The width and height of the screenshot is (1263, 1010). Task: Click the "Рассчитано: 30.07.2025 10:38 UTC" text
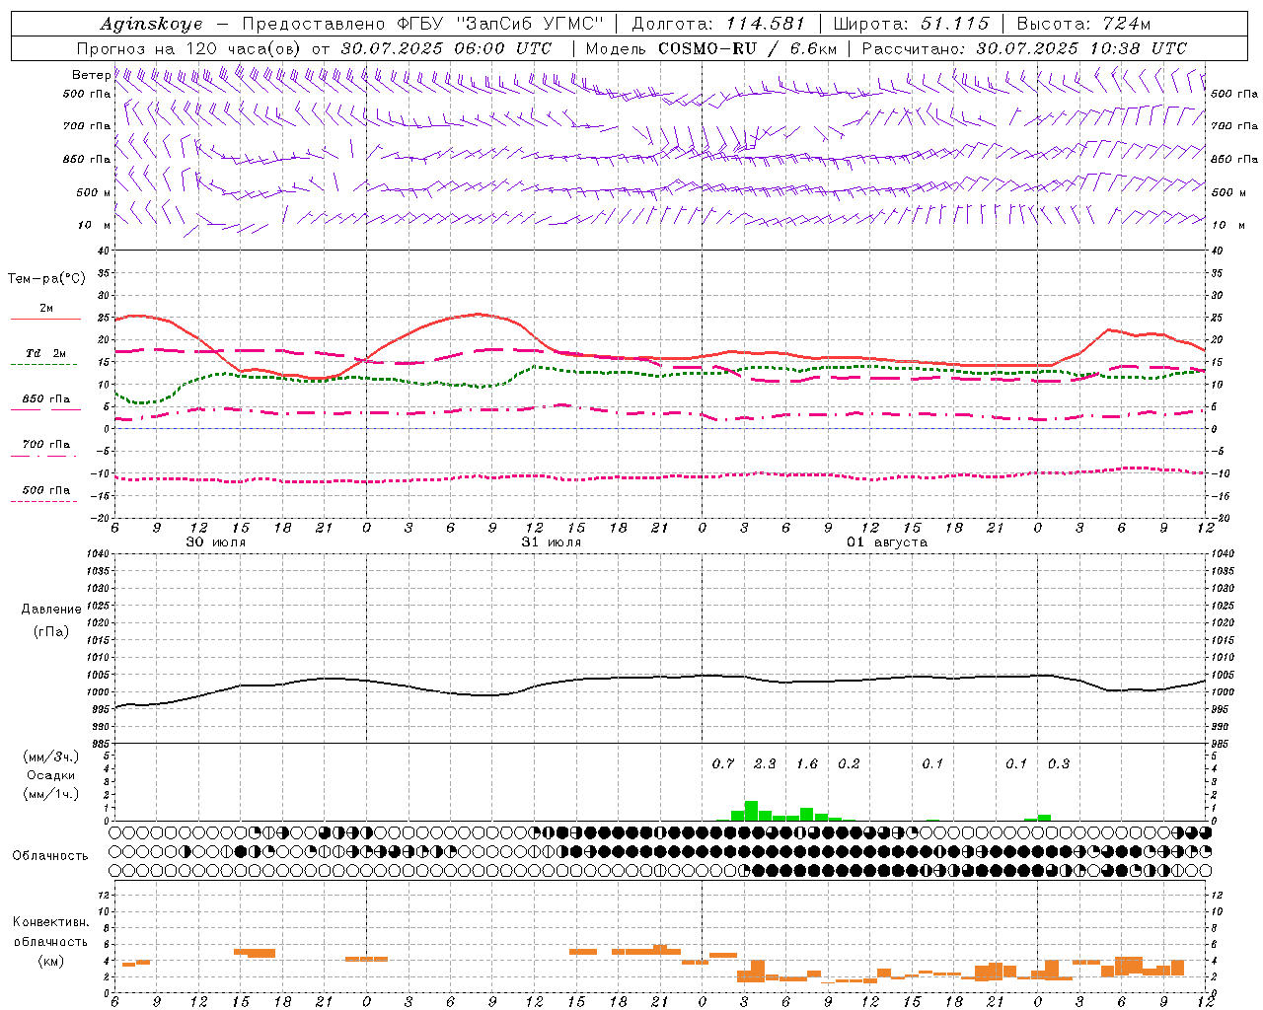[1024, 48]
